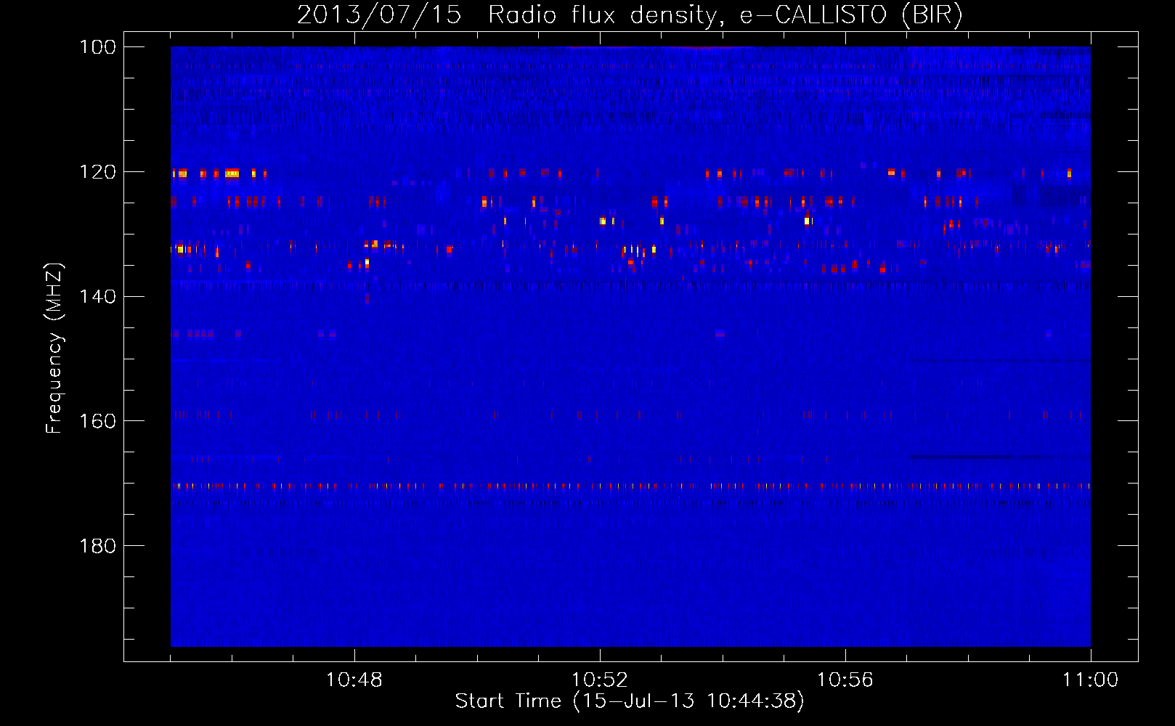Click the '10:48' time tick label
The width and height of the screenshot is (1175, 726).
click(x=354, y=680)
